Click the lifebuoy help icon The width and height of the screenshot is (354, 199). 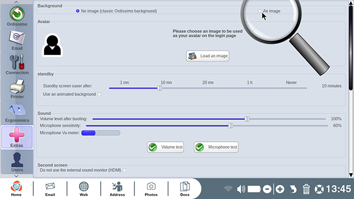[319, 189]
